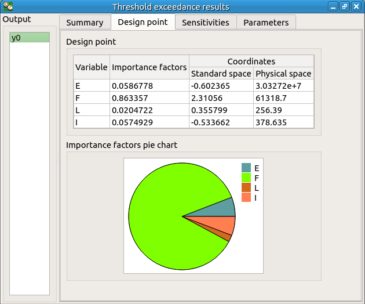Click the Importance factors column header
Viewport: 365px width, 304px height.
point(149,67)
